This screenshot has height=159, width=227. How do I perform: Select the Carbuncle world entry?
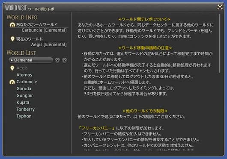(x=27, y=82)
